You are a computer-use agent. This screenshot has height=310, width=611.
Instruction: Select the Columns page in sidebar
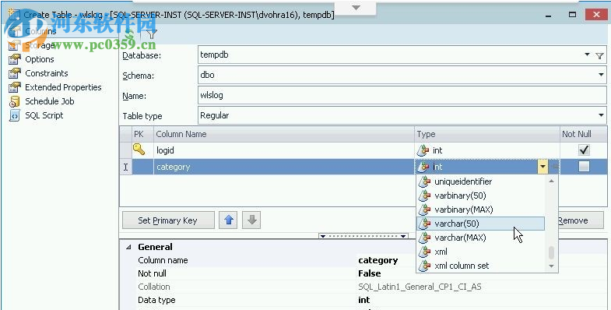pyautogui.click(x=41, y=31)
